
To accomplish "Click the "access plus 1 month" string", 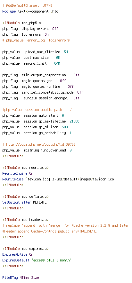I will pyautogui.click(x=52, y=260).
